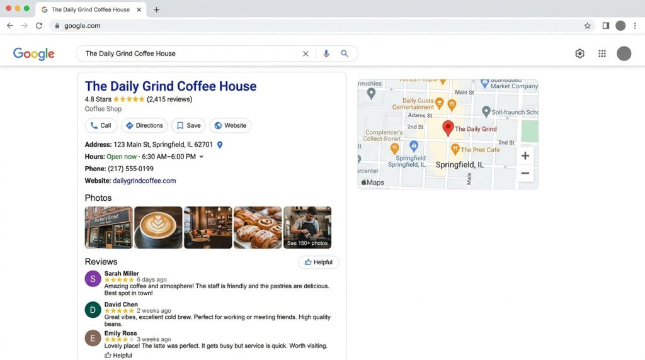Click See 150+ photos thumbnail

pos(307,227)
